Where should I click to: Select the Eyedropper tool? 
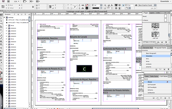pos(1,63)
